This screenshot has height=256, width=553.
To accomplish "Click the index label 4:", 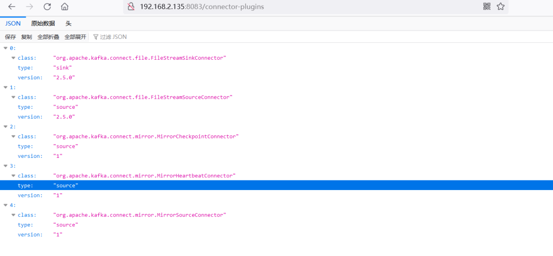I will pyautogui.click(x=13, y=205).
